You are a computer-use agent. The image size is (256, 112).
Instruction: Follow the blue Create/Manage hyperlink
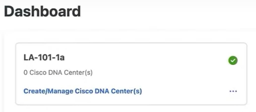click(83, 91)
